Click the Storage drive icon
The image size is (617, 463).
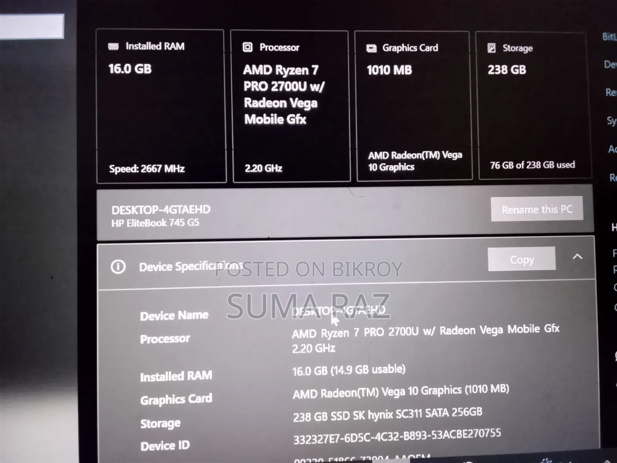[492, 48]
